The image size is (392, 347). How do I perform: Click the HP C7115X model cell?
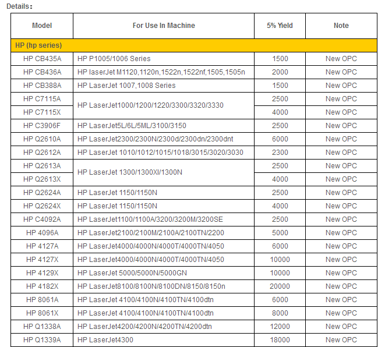point(42,112)
